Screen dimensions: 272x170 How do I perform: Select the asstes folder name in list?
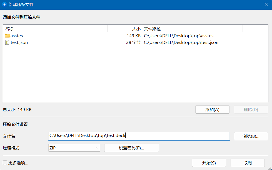point(17,36)
